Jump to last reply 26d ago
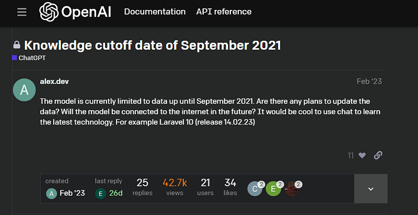This screenshot has width=418, height=215. point(116,193)
